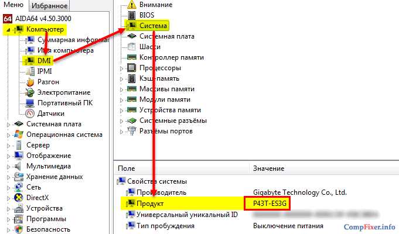Image resolution: width=399 pixels, height=234 pixels.
Task: Expand the Модули памяти node
Action: (x=122, y=100)
